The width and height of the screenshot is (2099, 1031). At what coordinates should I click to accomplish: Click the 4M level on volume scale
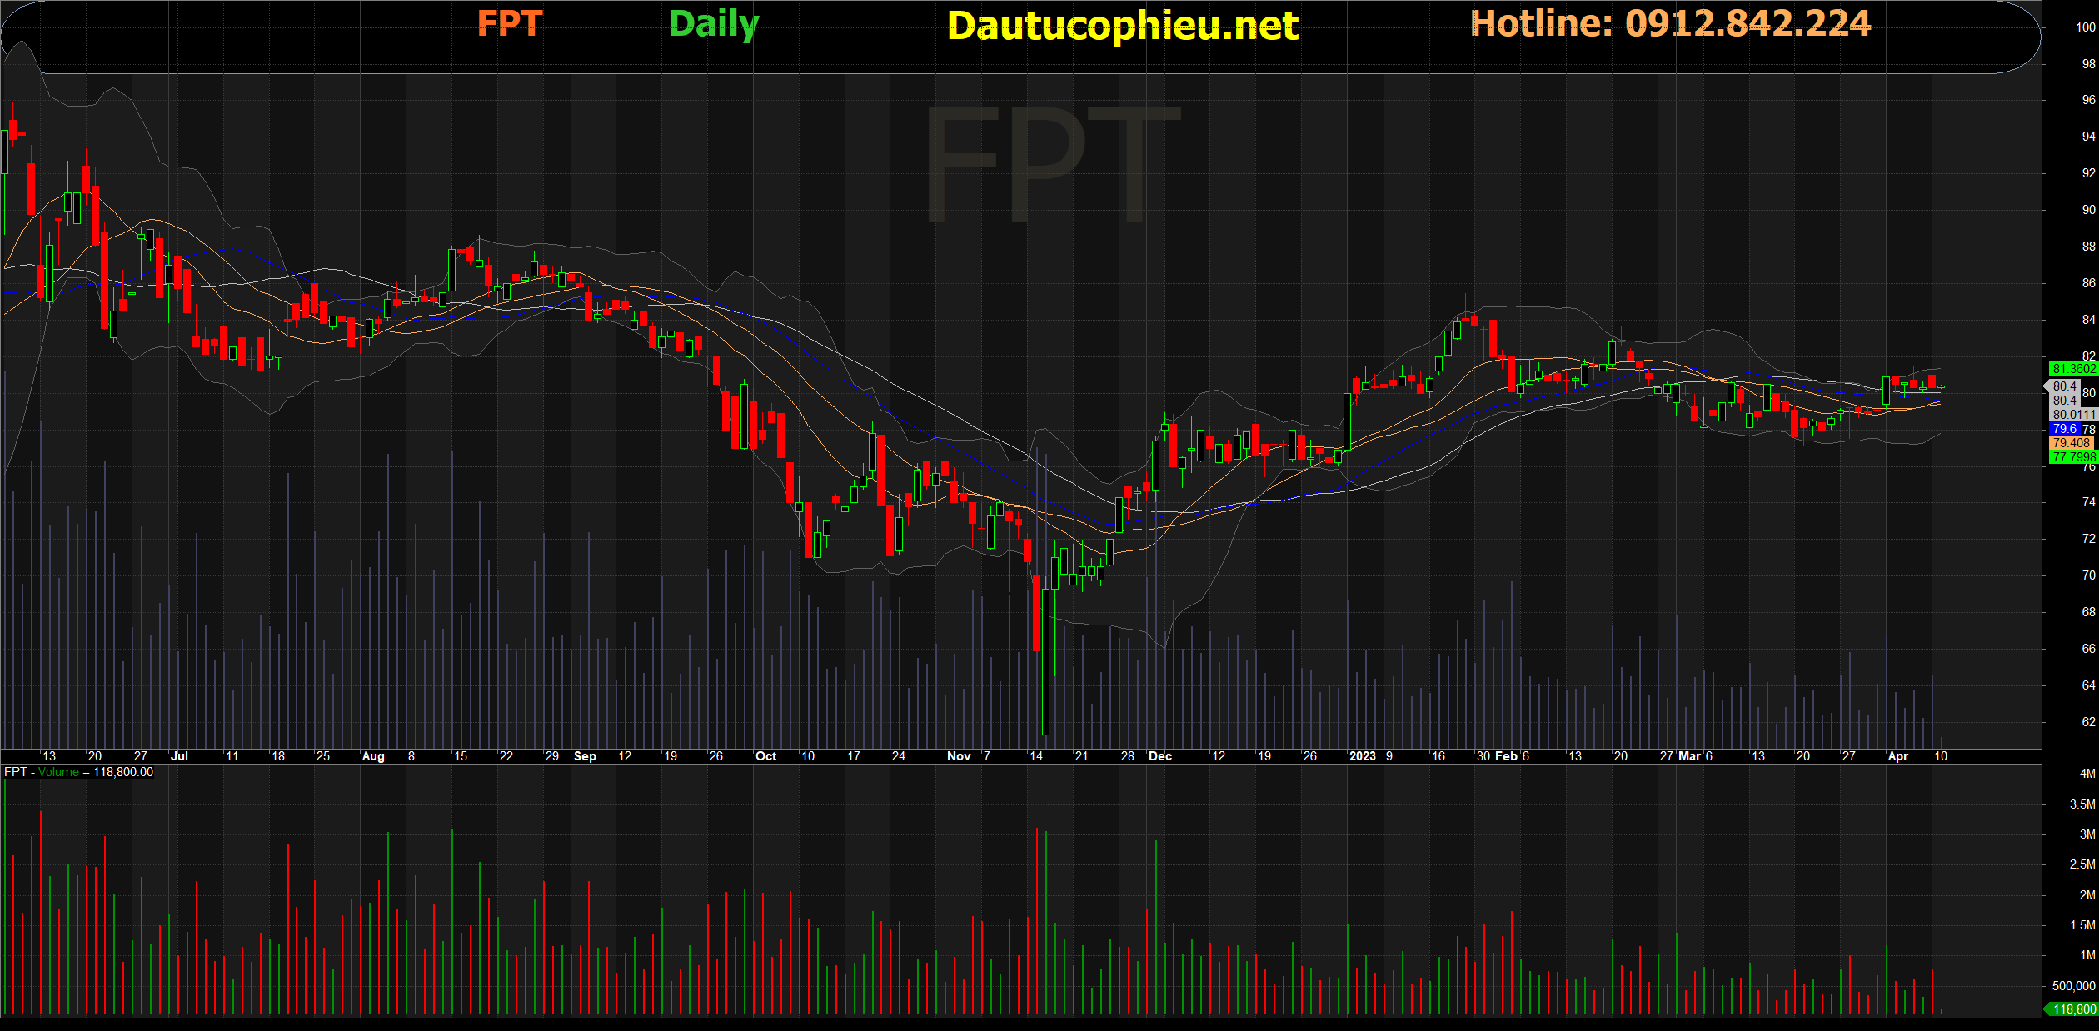[x=2087, y=774]
